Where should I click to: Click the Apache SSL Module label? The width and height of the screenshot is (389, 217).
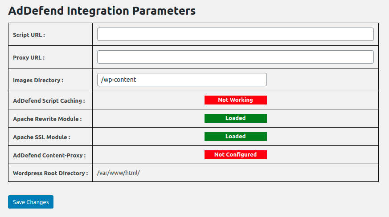click(41, 137)
